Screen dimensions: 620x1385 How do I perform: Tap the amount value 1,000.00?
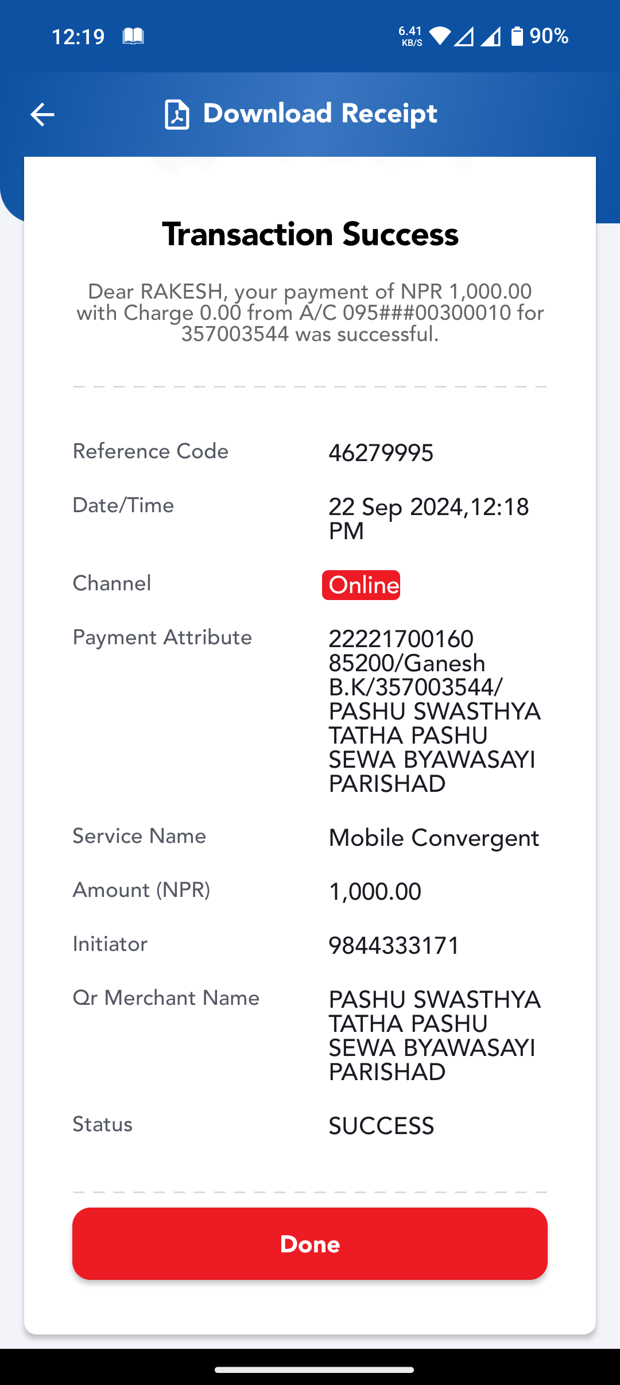click(375, 892)
